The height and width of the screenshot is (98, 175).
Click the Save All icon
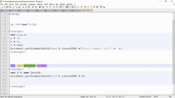tap(10, 7)
